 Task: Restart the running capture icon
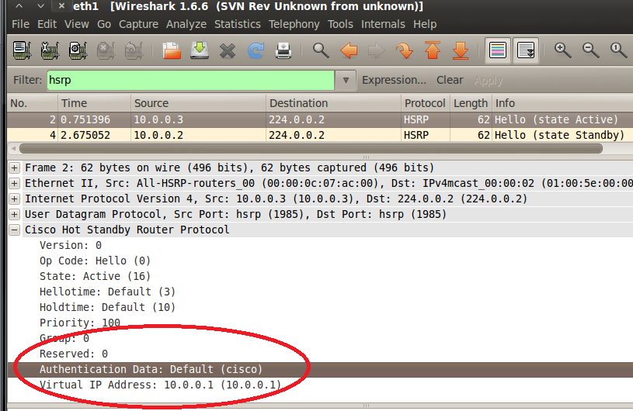tap(134, 50)
